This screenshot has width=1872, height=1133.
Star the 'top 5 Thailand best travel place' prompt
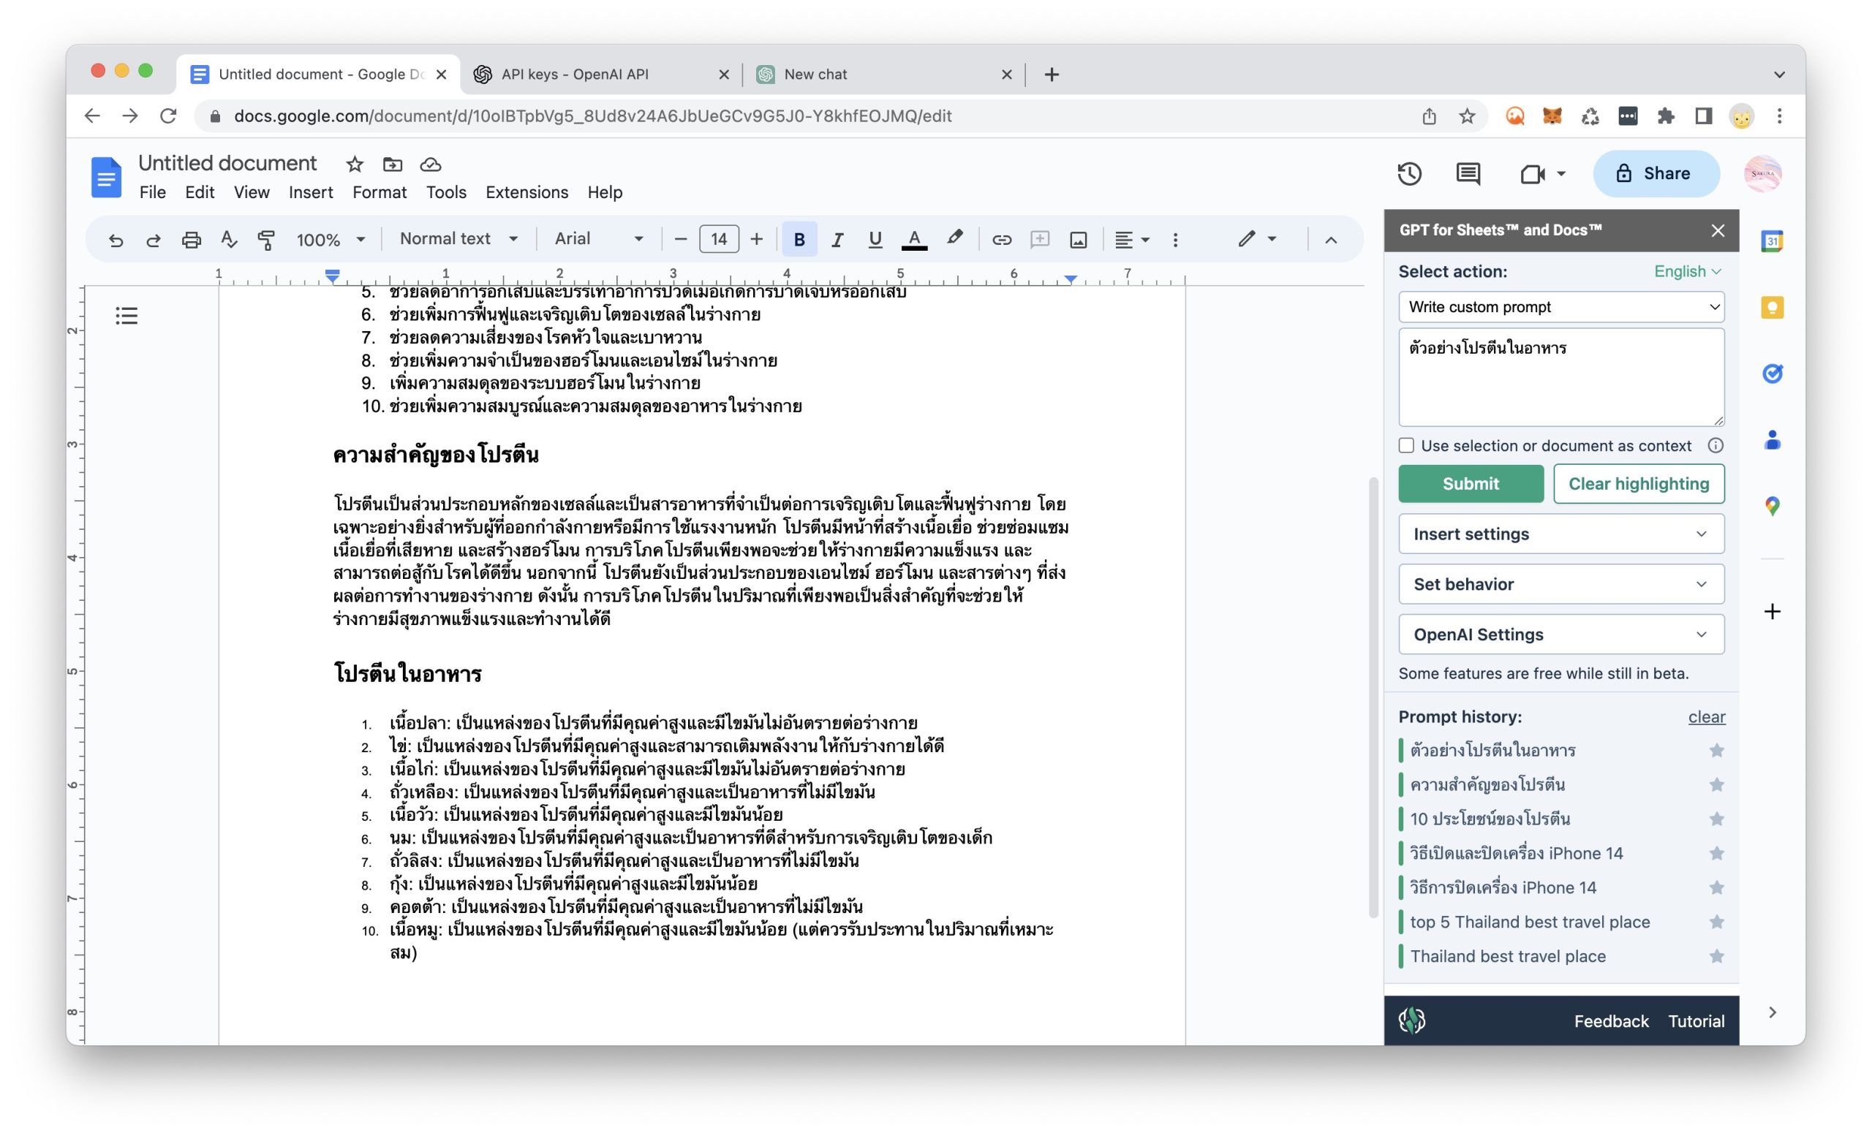[1716, 922]
